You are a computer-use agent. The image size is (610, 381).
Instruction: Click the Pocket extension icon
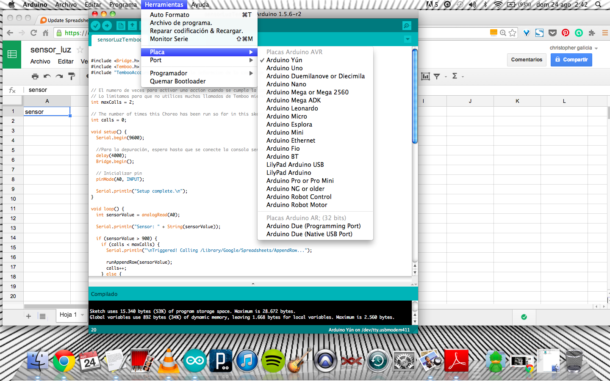(552, 33)
